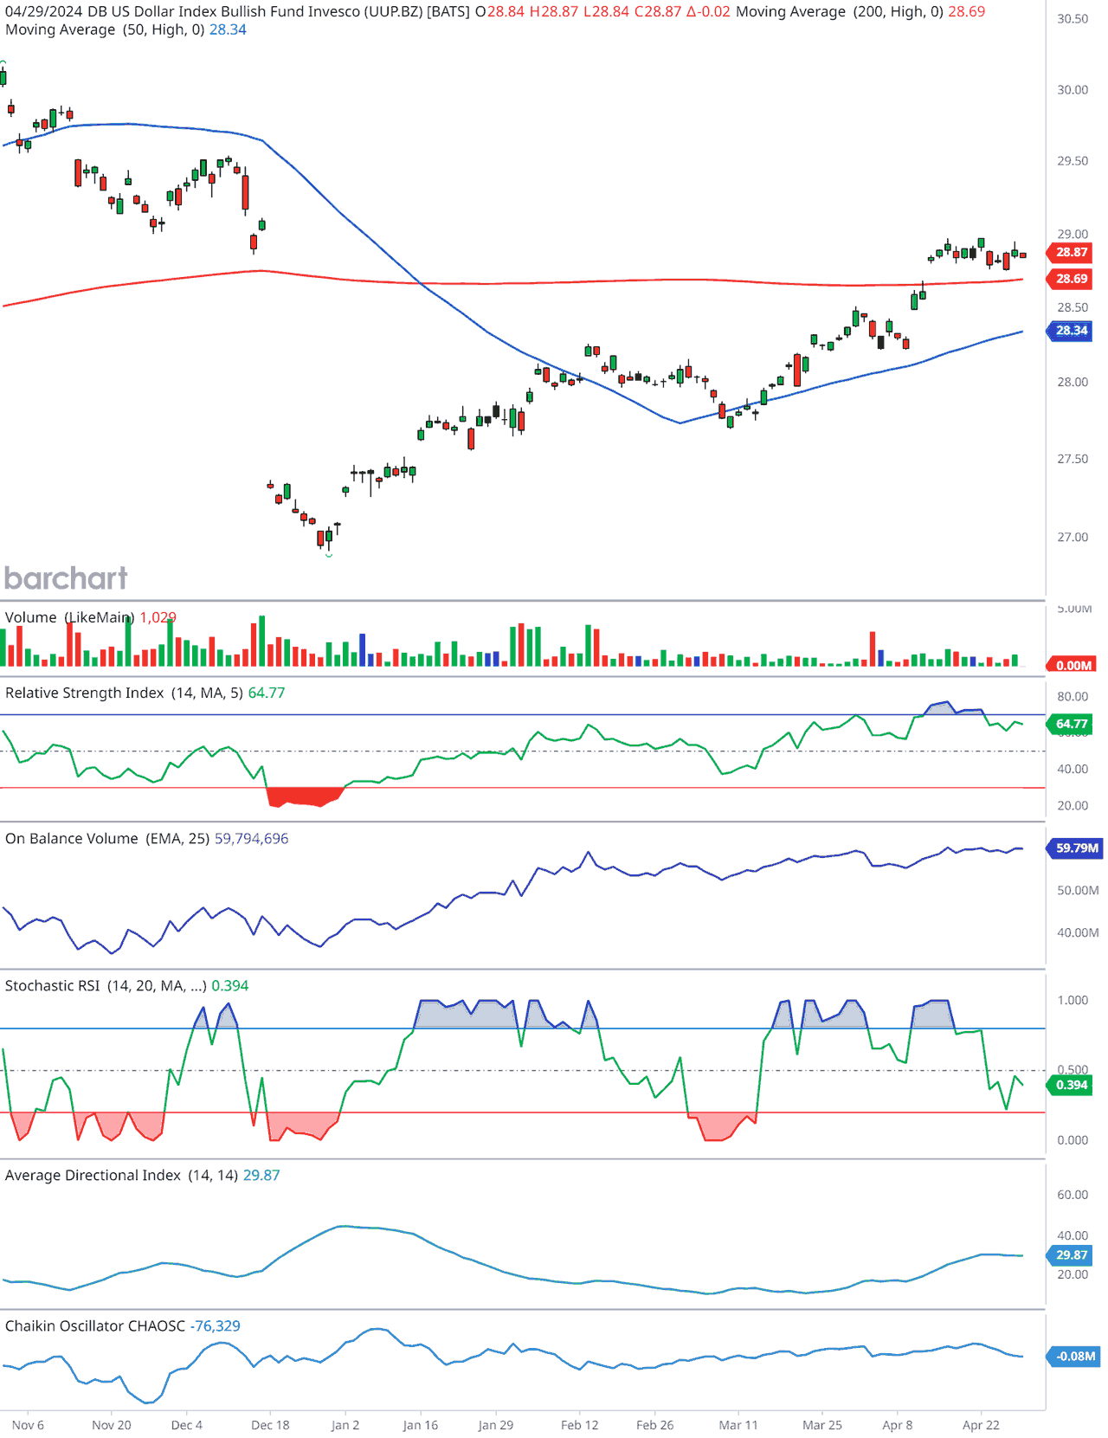The image size is (1108, 1438).
Task: Click the red 28.87 closing price tag
Action: (x=1072, y=253)
